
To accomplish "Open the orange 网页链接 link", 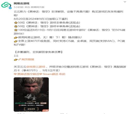I will point(28,59).
